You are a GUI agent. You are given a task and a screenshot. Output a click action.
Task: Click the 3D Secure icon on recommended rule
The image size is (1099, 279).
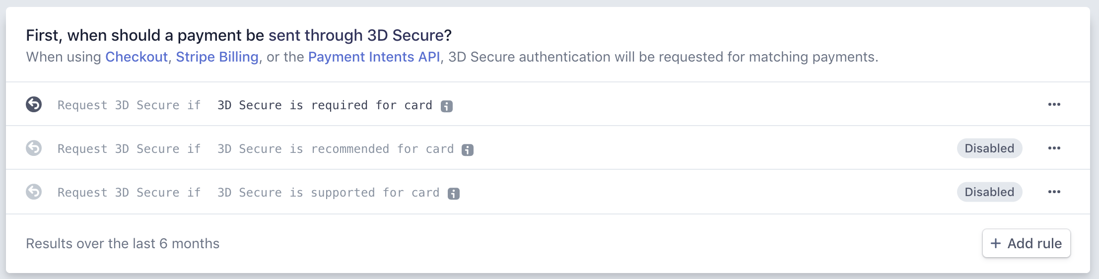[x=34, y=148]
